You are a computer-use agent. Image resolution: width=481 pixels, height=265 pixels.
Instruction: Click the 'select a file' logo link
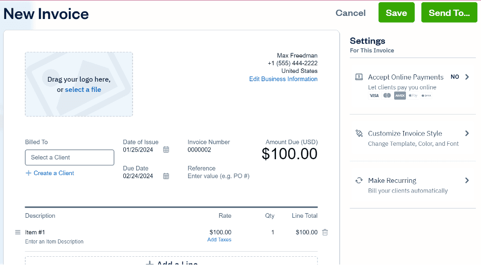click(83, 90)
